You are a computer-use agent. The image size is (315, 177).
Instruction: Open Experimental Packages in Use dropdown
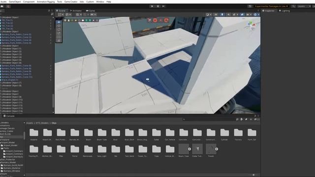271,6
